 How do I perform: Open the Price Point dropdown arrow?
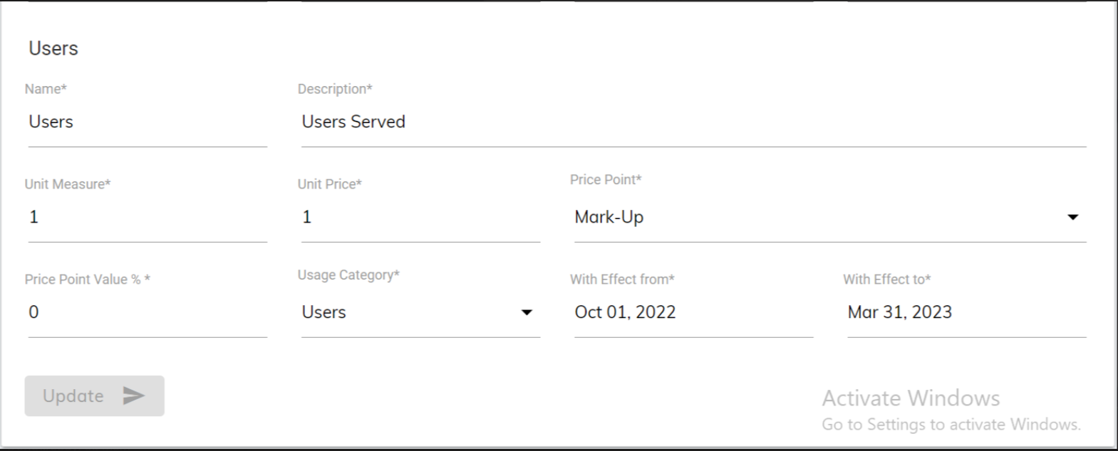(1072, 217)
